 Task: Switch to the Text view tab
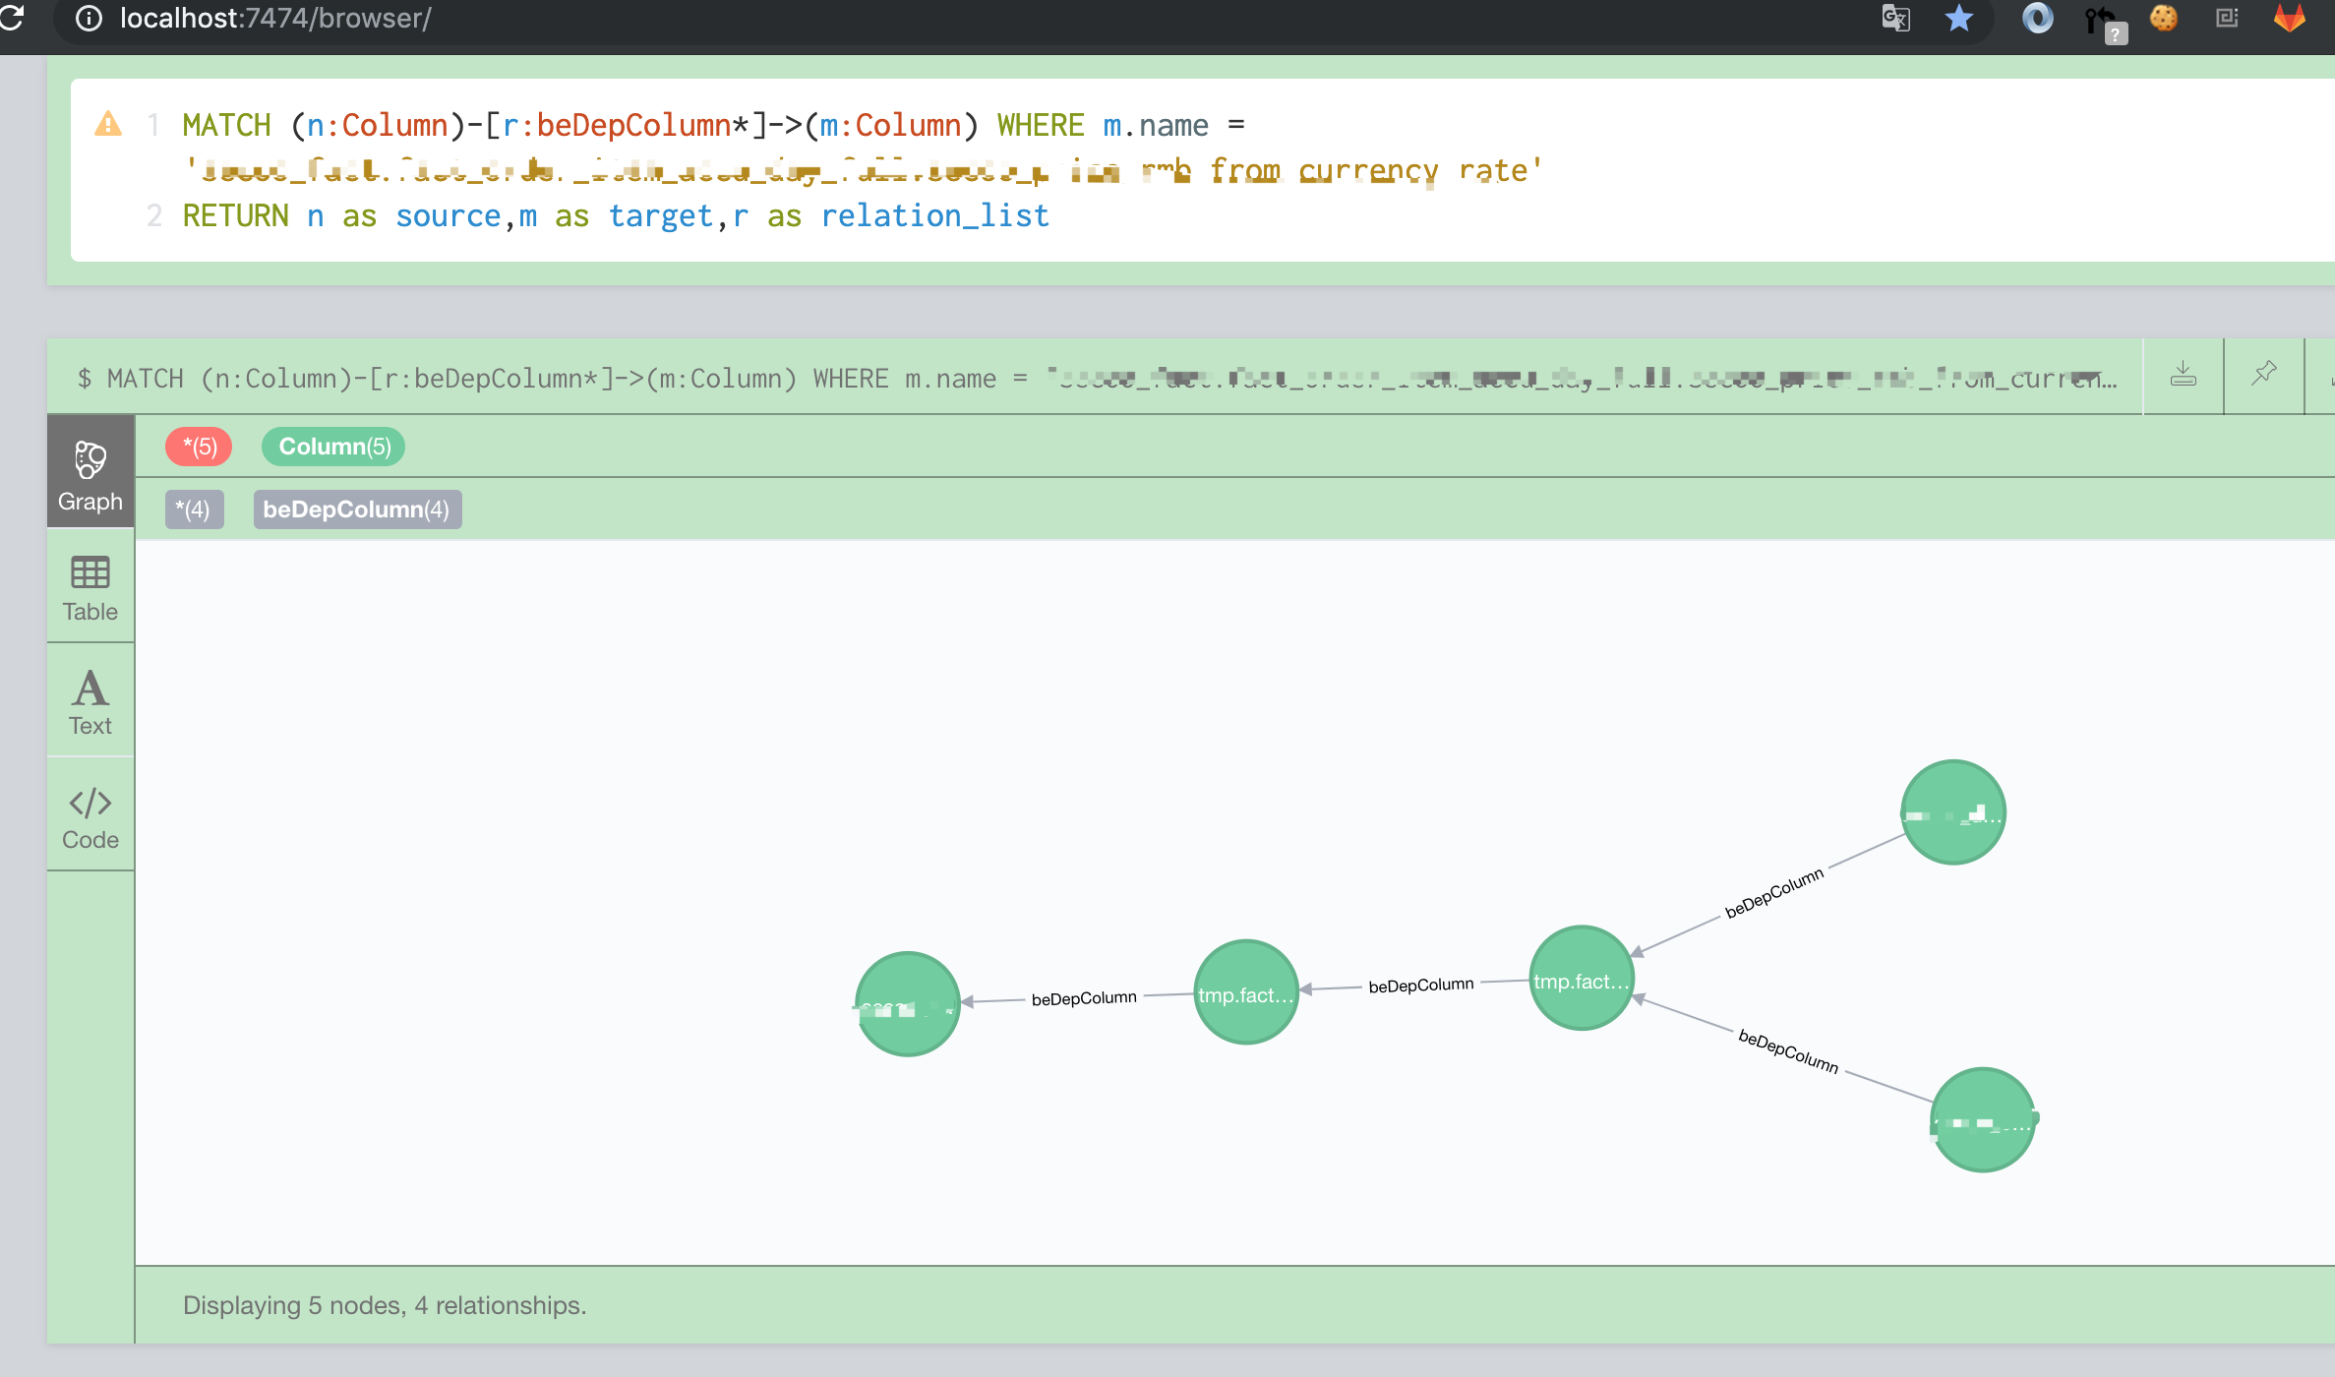click(90, 700)
